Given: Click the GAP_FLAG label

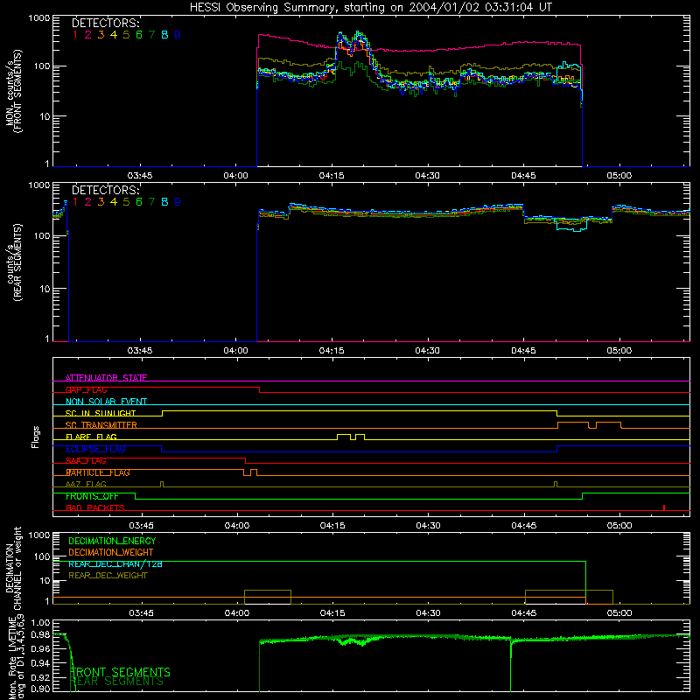Looking at the screenshot, I should [86, 389].
